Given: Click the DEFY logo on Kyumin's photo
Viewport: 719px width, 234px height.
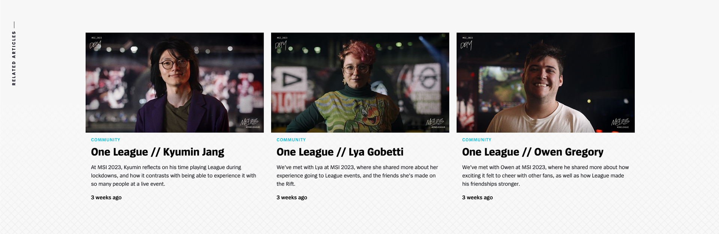Looking at the screenshot, I should (x=95, y=45).
